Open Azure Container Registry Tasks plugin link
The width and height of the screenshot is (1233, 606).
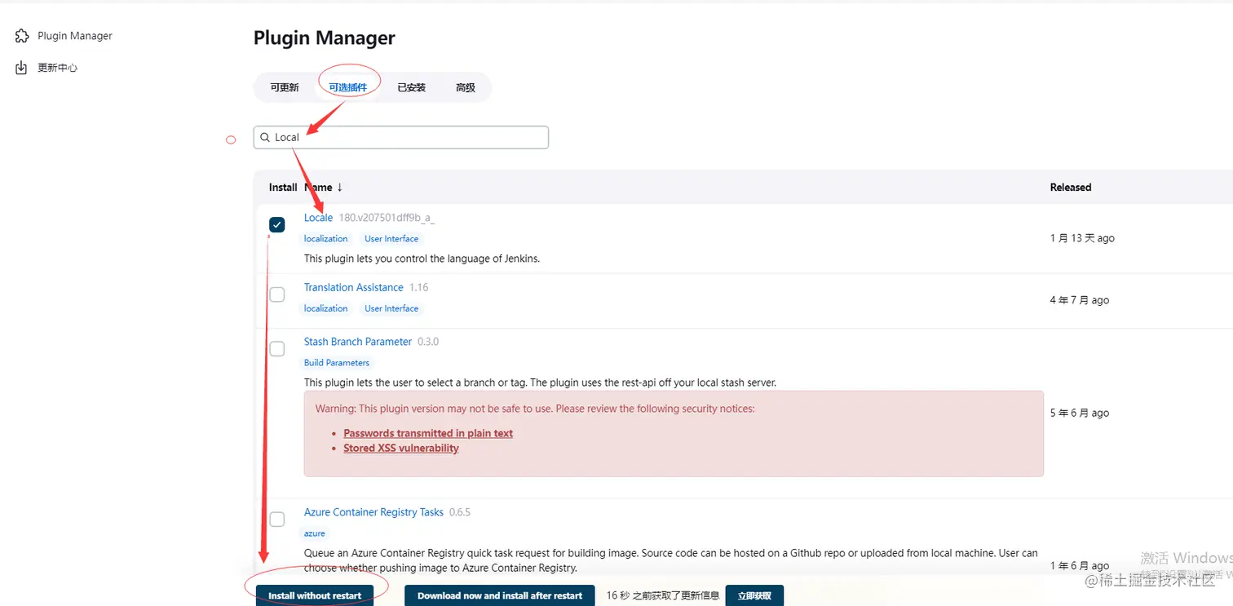coord(373,512)
